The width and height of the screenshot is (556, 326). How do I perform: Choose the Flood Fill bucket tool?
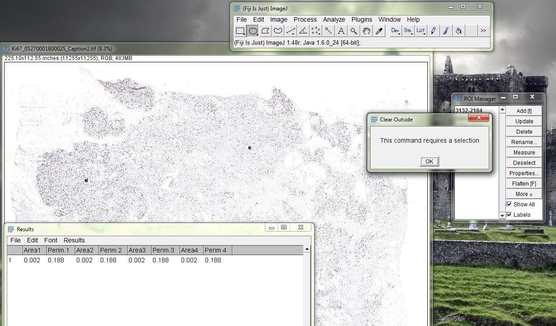coord(458,31)
